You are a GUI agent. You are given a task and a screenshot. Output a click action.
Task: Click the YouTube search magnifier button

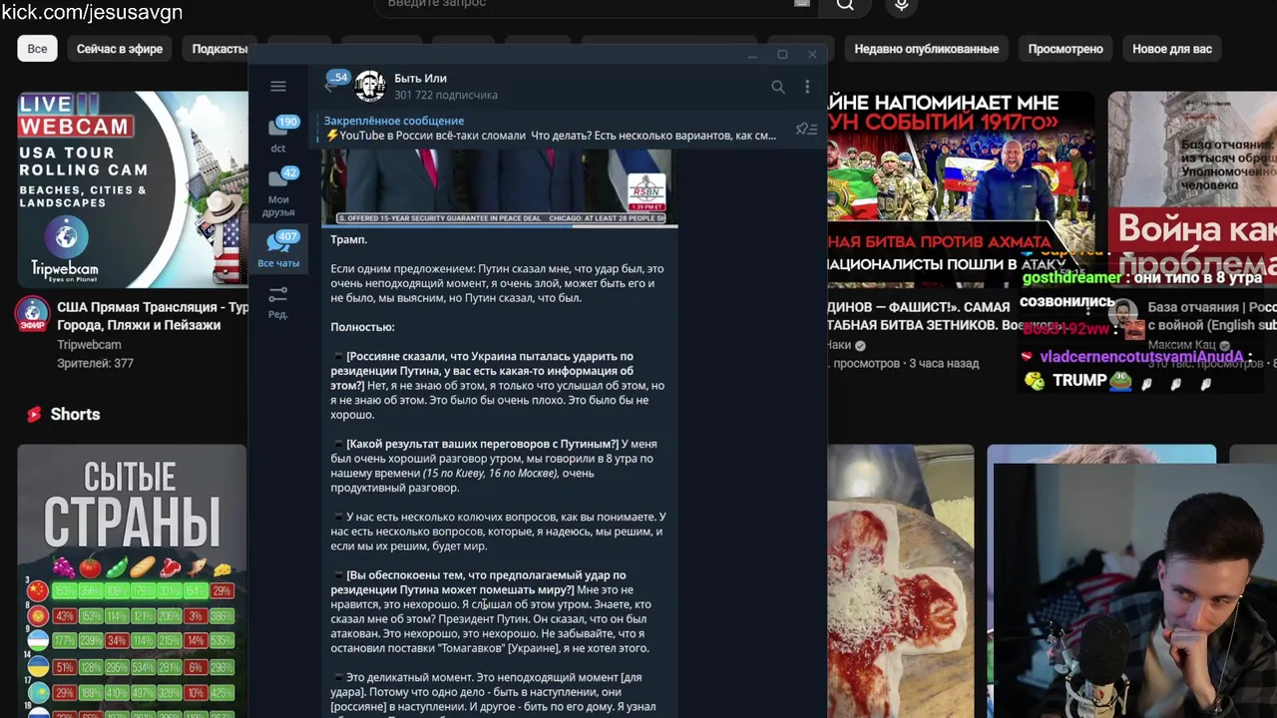point(845,5)
